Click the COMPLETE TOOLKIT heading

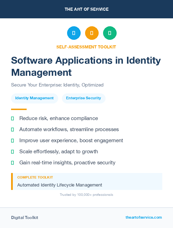coord(35,177)
